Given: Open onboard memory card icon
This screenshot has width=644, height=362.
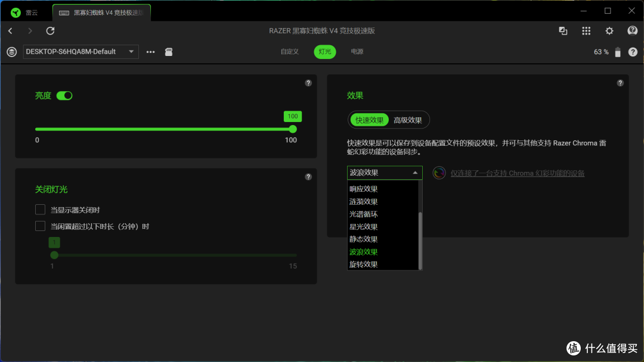Looking at the screenshot, I should (x=169, y=52).
